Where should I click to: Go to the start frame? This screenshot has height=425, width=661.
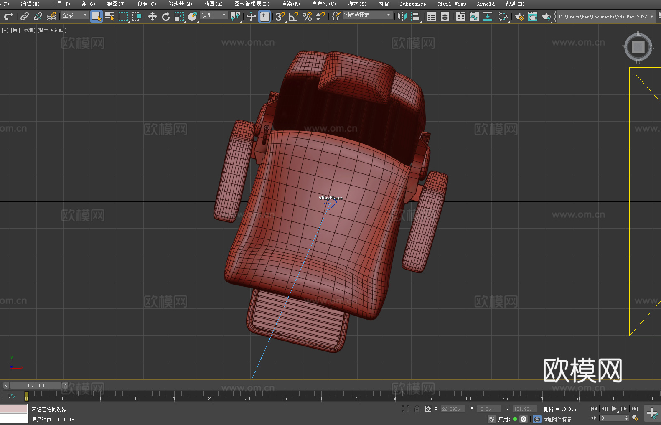[594, 409]
